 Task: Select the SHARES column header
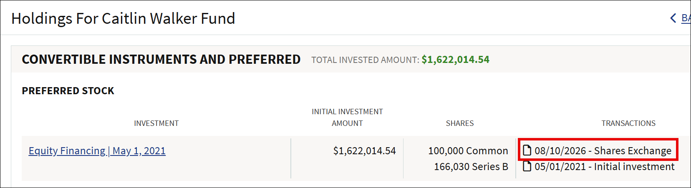[x=460, y=123]
